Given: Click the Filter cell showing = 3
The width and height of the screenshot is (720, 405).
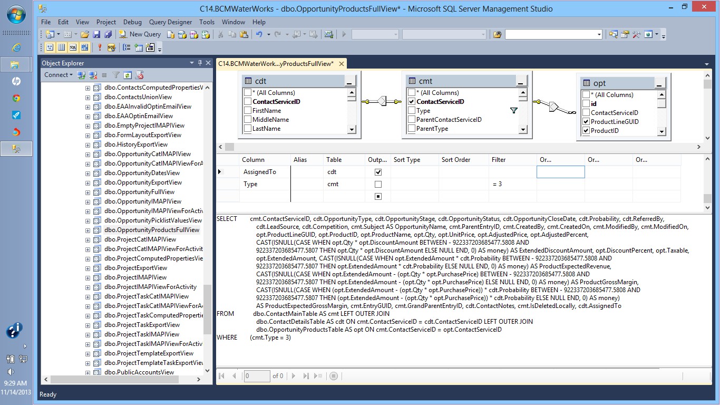Looking at the screenshot, I should (512, 184).
